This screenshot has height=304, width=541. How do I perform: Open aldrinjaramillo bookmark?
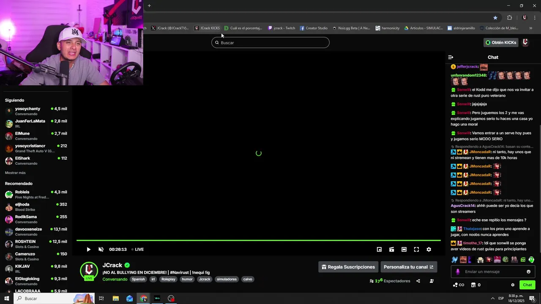point(461,28)
